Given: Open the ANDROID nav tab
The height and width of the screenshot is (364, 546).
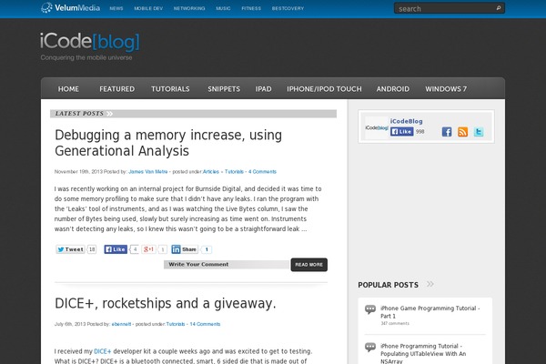Looking at the screenshot, I should click(393, 89).
